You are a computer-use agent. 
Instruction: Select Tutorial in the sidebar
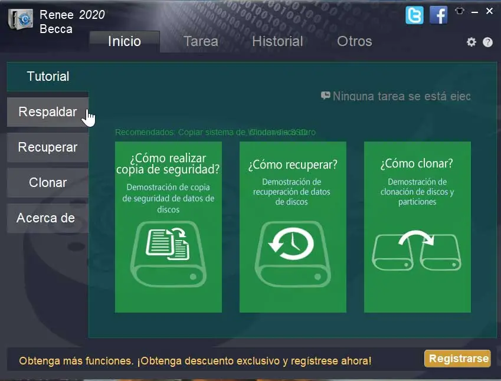pyautogui.click(x=48, y=76)
